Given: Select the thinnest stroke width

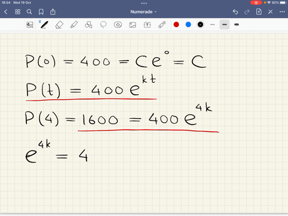Looking at the screenshot, I should (x=212, y=25).
